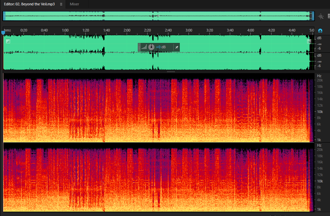Image resolution: width=330 pixels, height=216 pixels.
Task: Click the fade in handle icon
Action: pos(8,41)
